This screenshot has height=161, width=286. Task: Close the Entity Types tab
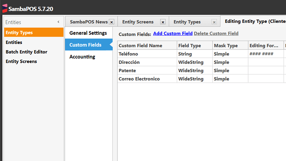214,22
